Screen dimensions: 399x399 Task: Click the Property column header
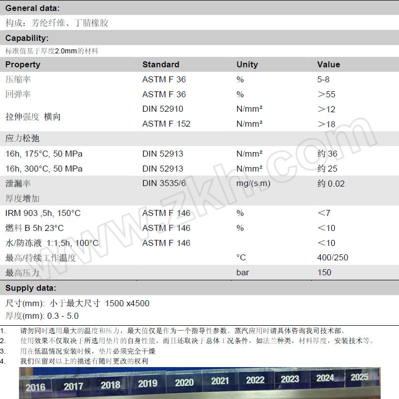pyautogui.click(x=23, y=64)
